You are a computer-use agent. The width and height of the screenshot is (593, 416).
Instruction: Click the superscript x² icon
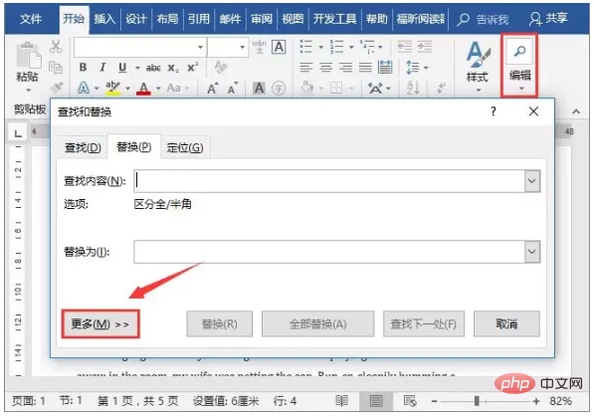coord(192,68)
